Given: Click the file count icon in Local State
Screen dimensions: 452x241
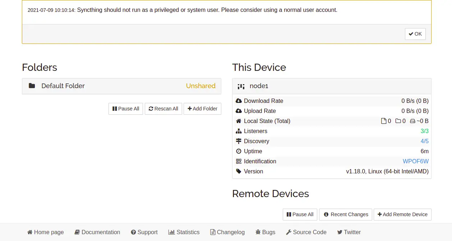Looking at the screenshot, I should click(384, 121).
